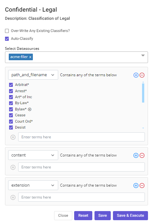Remove acme-filer datasource tag
Image resolution: width=153 pixels, height=223 pixels.
pyautogui.click(x=30, y=57)
